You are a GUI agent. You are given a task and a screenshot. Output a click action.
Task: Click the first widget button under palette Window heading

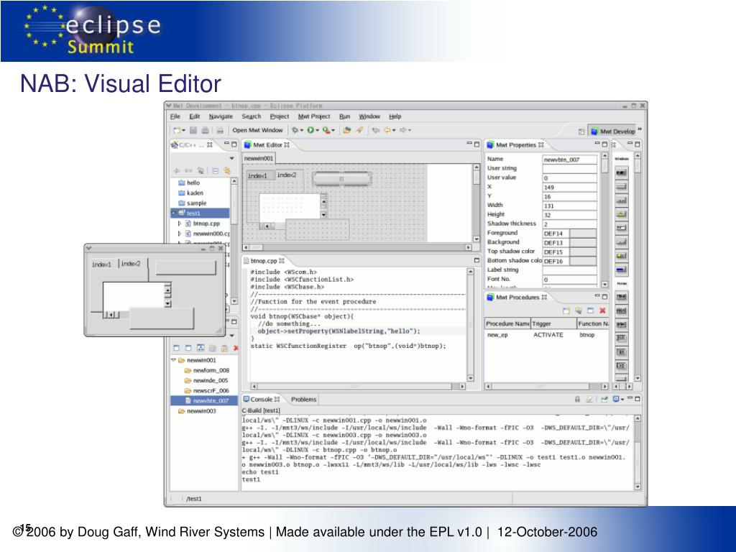(x=622, y=172)
